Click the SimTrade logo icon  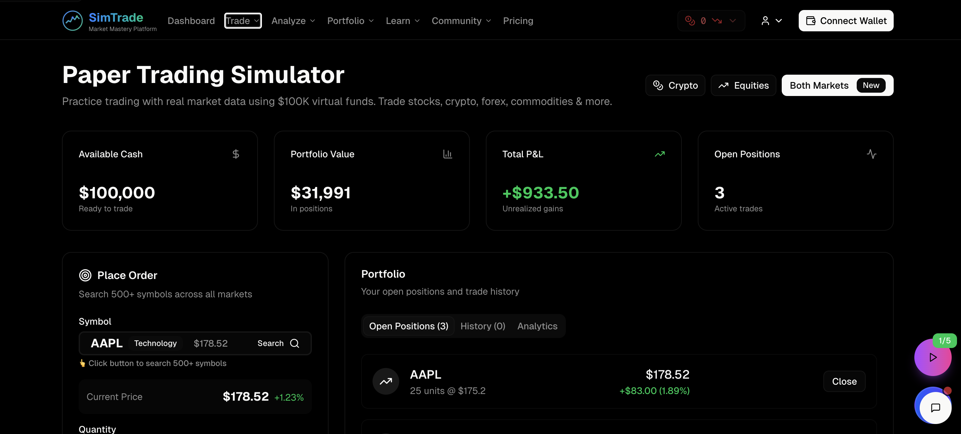(x=72, y=21)
